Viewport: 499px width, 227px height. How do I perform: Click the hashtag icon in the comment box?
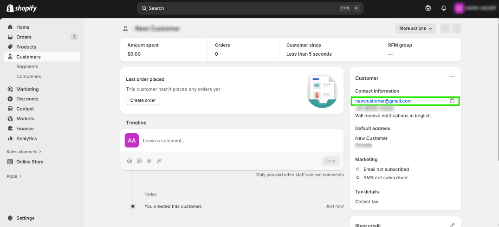149,161
